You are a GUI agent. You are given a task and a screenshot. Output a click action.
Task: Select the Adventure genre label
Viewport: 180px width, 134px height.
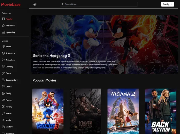coord(10,53)
